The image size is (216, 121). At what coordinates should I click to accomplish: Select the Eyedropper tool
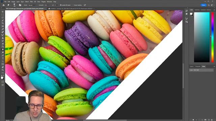coord(3,29)
